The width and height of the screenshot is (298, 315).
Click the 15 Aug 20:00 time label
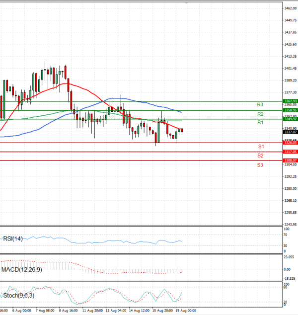click(x=162, y=311)
